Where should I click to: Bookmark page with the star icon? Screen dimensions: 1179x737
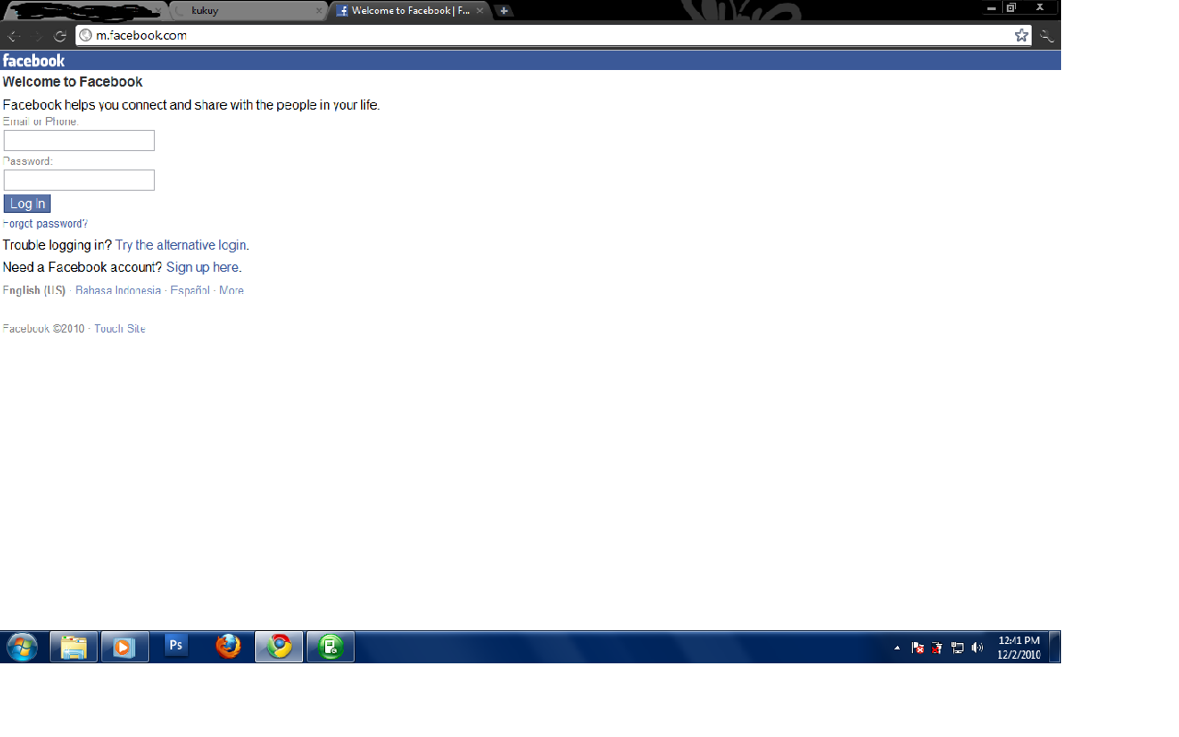tap(1021, 35)
